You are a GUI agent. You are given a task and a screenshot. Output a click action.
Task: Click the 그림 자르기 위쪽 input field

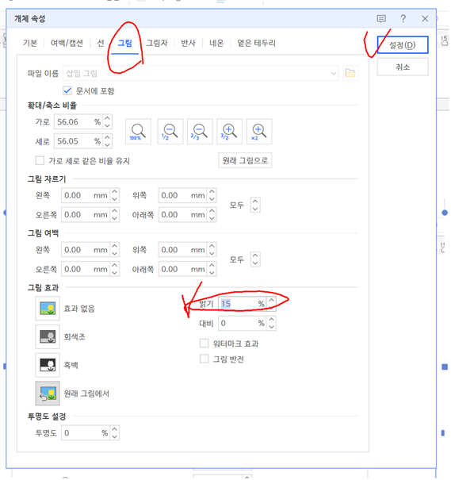click(183, 195)
